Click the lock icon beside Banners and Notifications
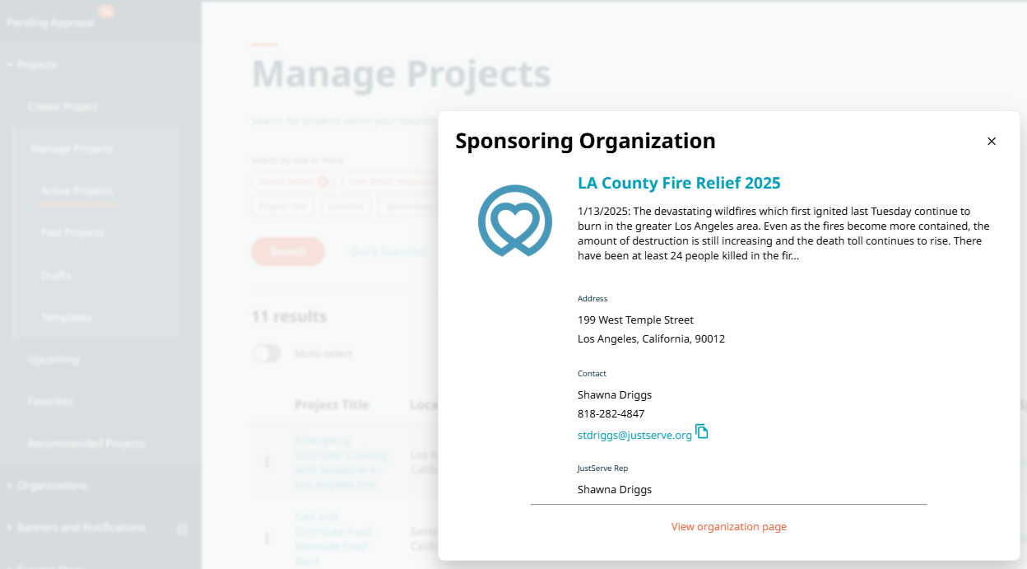The width and height of the screenshot is (1027, 569). (183, 529)
